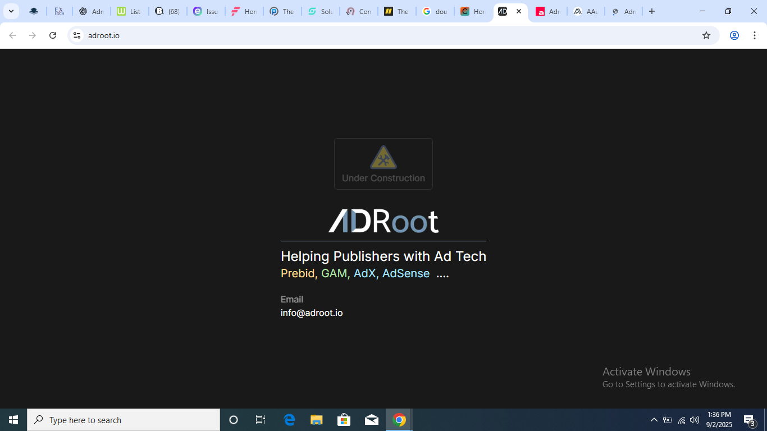
Task: Switch to the Adn tab with red icon
Action: click(x=548, y=11)
